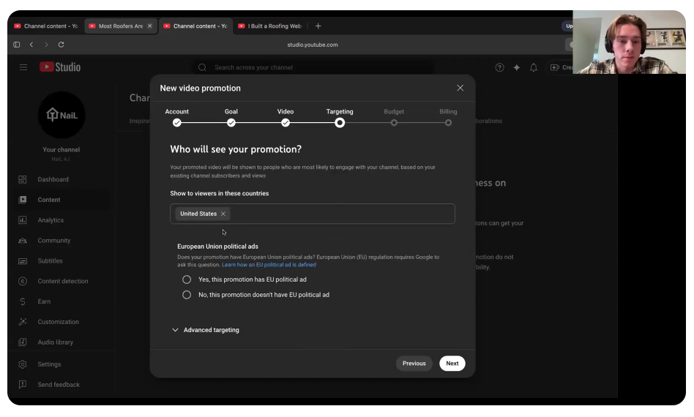Open the notifications bell
The width and height of the screenshot is (694, 417).
click(x=534, y=67)
